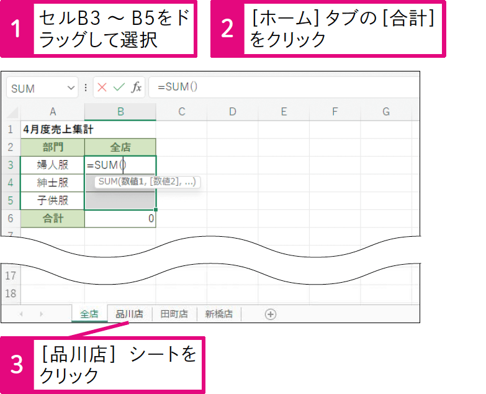Select row 4 header

pyautogui.click(x=11, y=183)
